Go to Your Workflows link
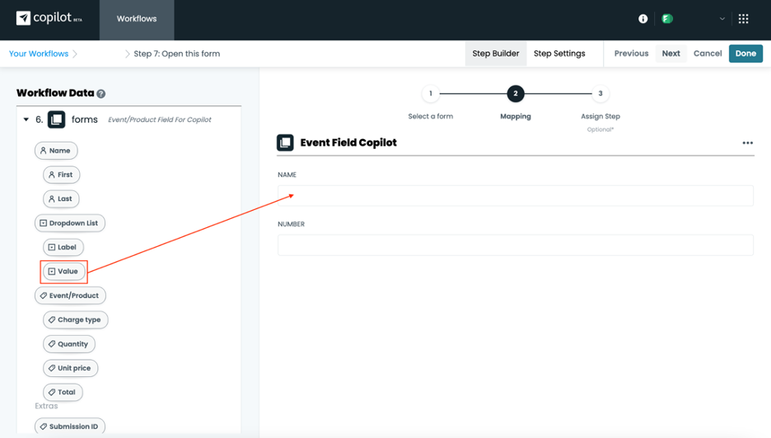This screenshot has height=438, width=771. point(39,54)
